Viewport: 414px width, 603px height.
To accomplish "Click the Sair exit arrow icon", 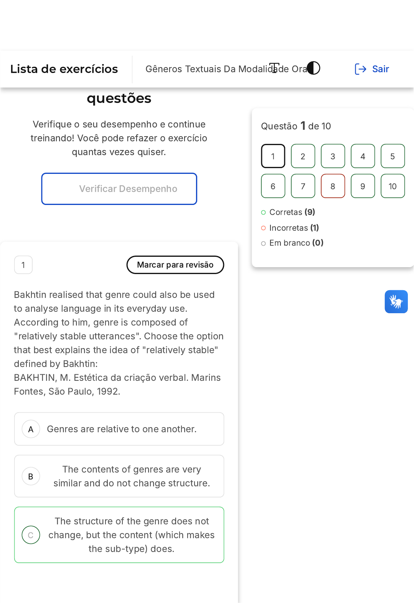I will tap(360, 69).
